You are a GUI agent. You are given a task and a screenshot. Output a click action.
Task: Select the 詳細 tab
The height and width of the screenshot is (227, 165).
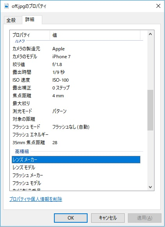coord(30,20)
